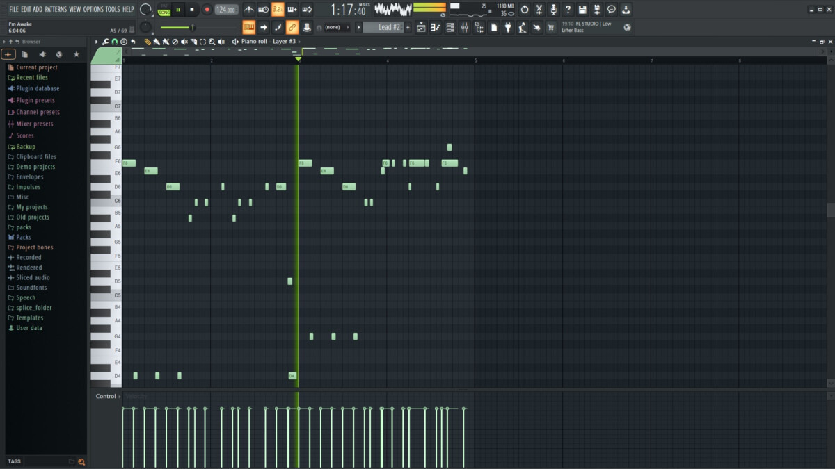Toggle the overdub recording button
Viewport: 835px width, 469px height.
tap(292, 9)
